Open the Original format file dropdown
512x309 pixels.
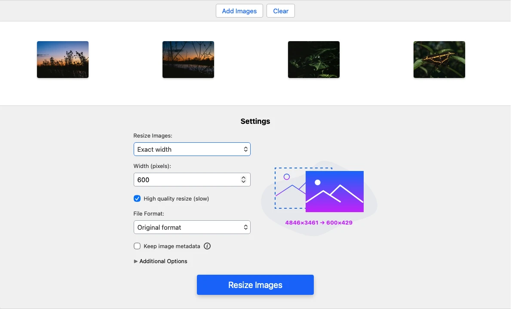(192, 227)
